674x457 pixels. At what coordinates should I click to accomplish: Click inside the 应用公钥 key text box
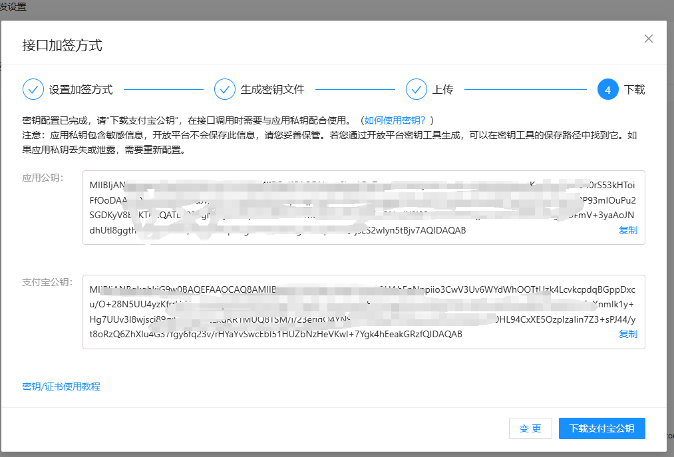click(364, 208)
